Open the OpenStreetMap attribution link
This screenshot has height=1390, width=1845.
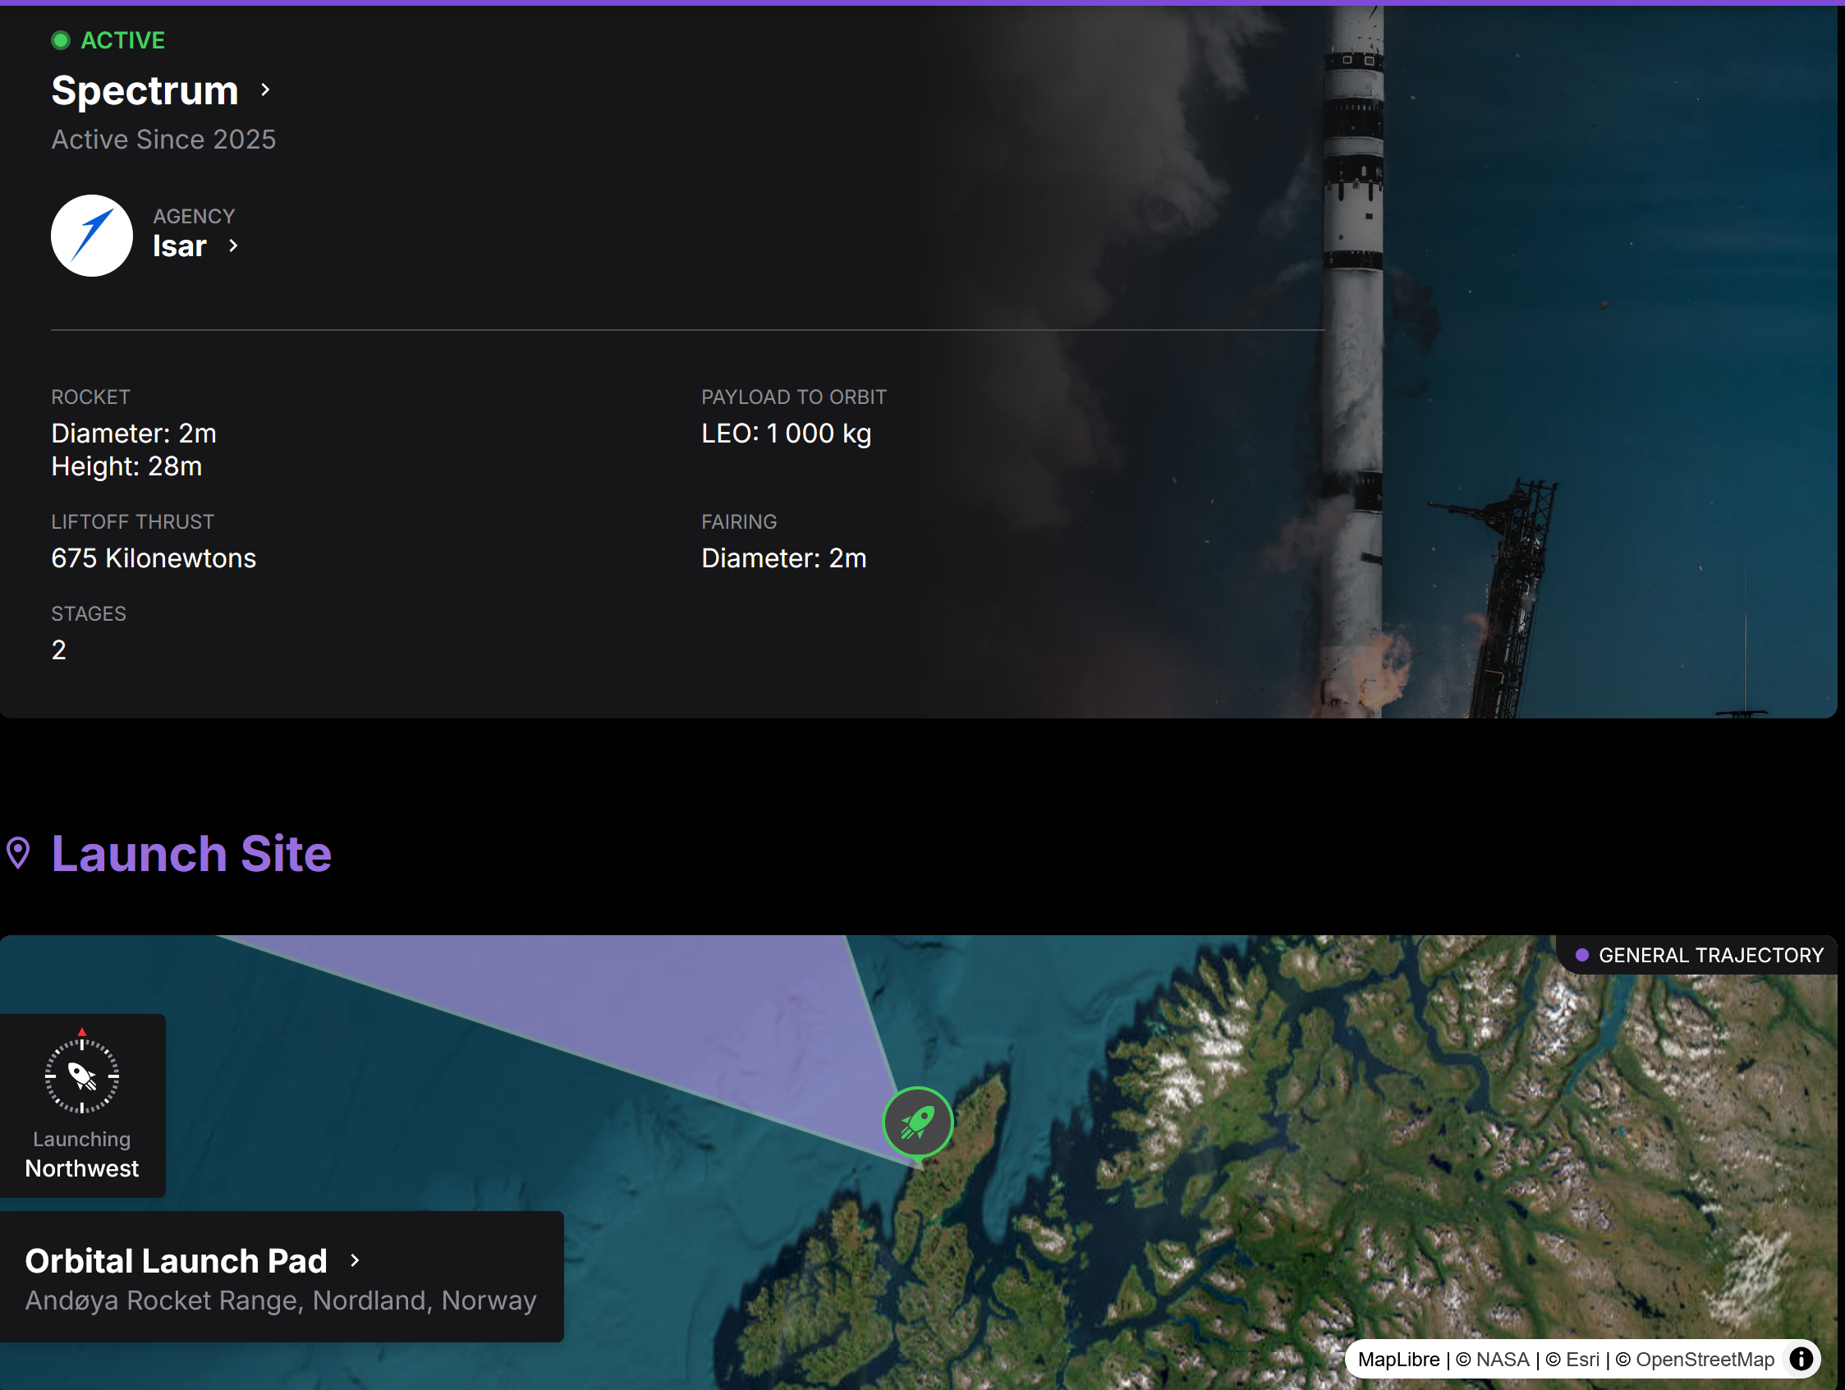(x=1704, y=1359)
